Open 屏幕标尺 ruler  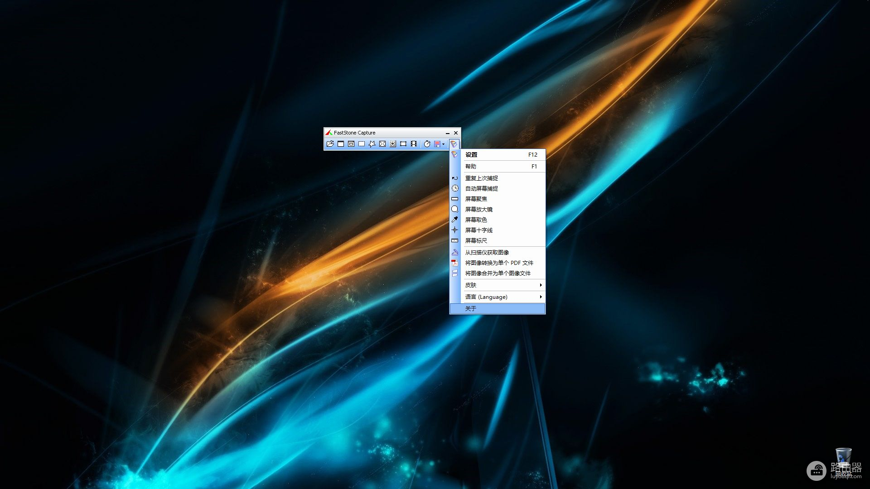[x=498, y=241]
